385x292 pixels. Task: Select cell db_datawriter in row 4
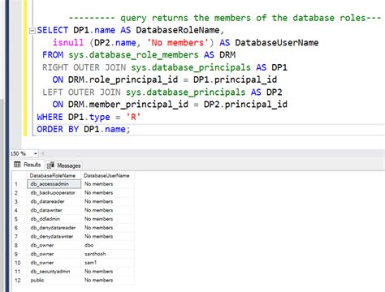click(x=54, y=210)
